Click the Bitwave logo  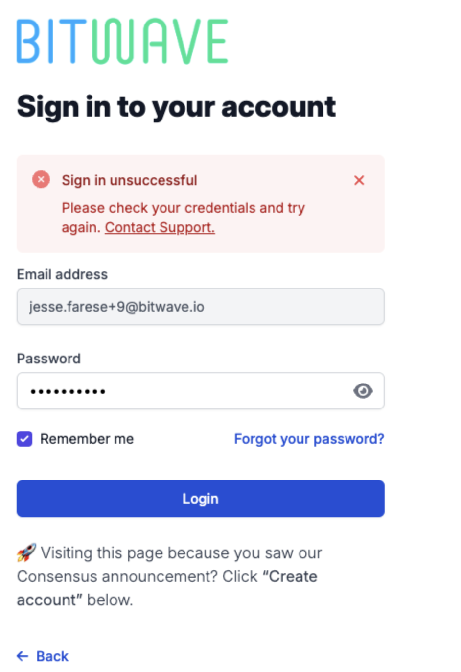click(122, 42)
